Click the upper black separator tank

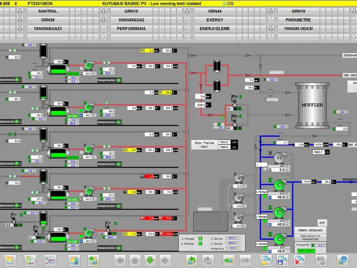coord(217,66)
